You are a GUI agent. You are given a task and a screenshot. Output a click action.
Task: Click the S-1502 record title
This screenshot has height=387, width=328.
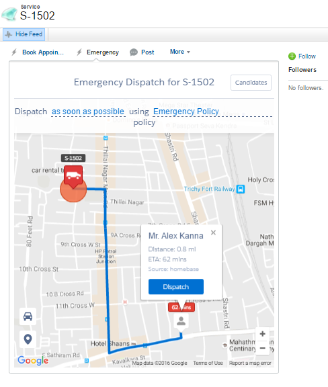tap(37, 16)
